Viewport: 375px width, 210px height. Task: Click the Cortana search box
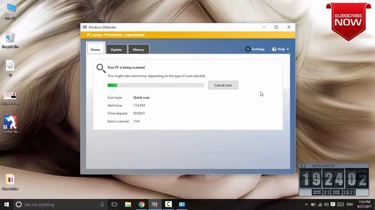pyautogui.click(x=60, y=204)
